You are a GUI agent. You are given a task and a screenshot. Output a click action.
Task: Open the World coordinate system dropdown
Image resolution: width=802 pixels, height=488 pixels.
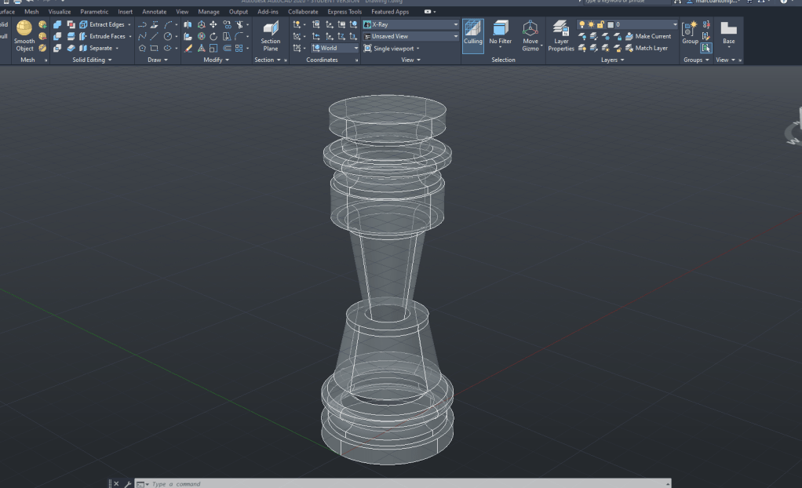(335, 48)
